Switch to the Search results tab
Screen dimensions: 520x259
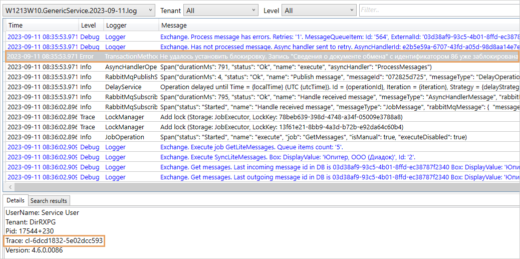point(49,200)
